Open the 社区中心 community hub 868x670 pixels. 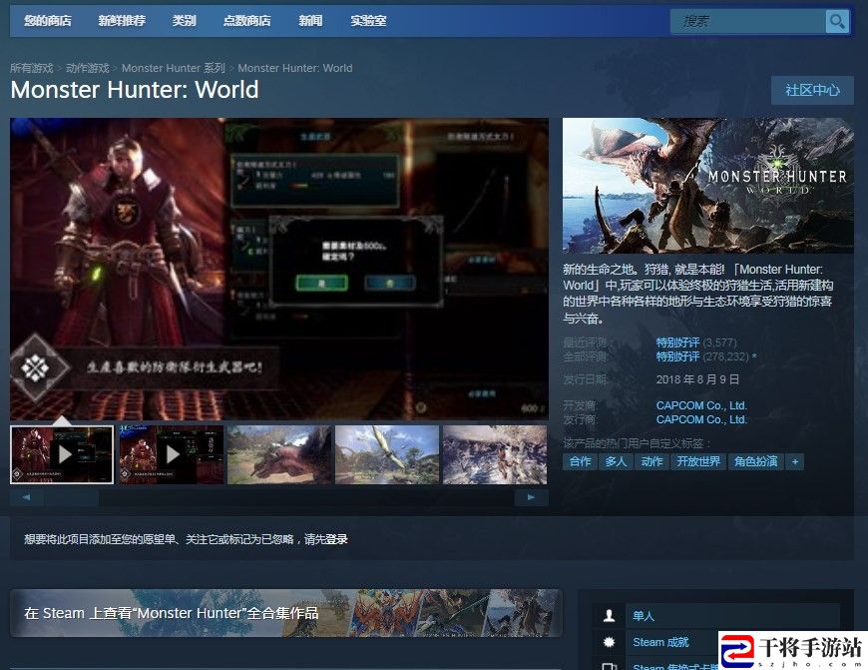click(x=812, y=90)
